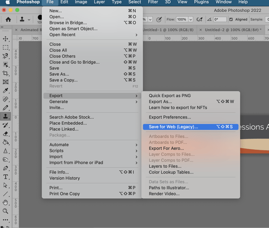This screenshot has width=269, height=228.
Task: Open Export Preferences...
Action: tap(190, 117)
